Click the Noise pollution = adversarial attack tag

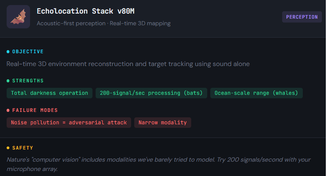coord(69,122)
